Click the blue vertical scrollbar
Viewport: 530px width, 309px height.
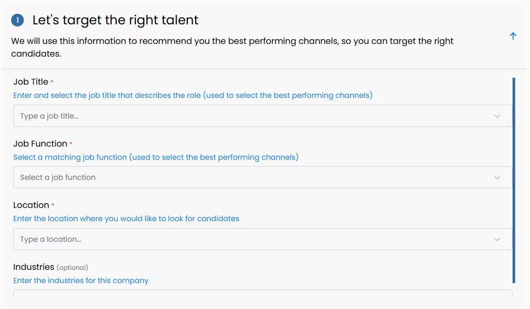514,180
